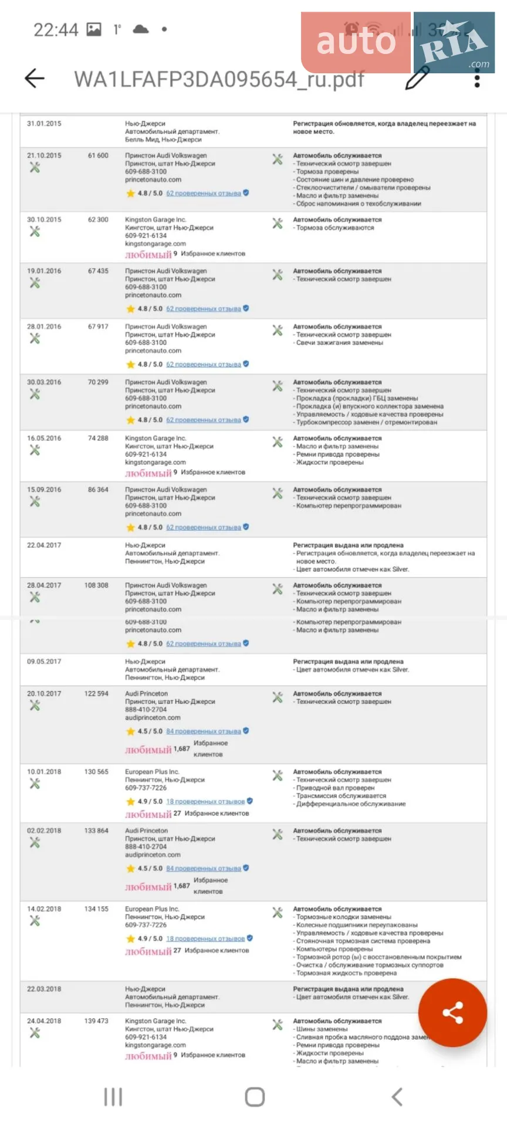Open 84 verified reviews link for 20.10.2017
The image size is (507, 1126).
(x=204, y=731)
